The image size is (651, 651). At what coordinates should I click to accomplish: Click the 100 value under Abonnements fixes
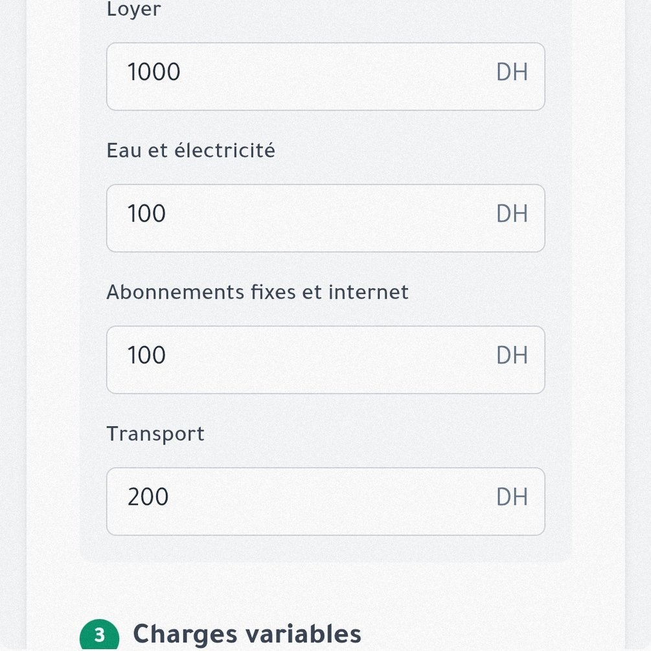(x=146, y=356)
